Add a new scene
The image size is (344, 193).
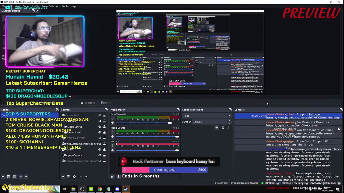3,177
